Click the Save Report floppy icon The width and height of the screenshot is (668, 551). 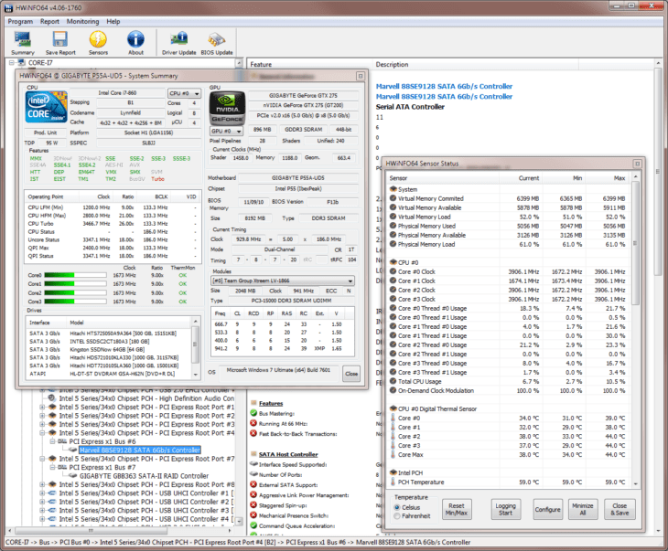pos(60,39)
